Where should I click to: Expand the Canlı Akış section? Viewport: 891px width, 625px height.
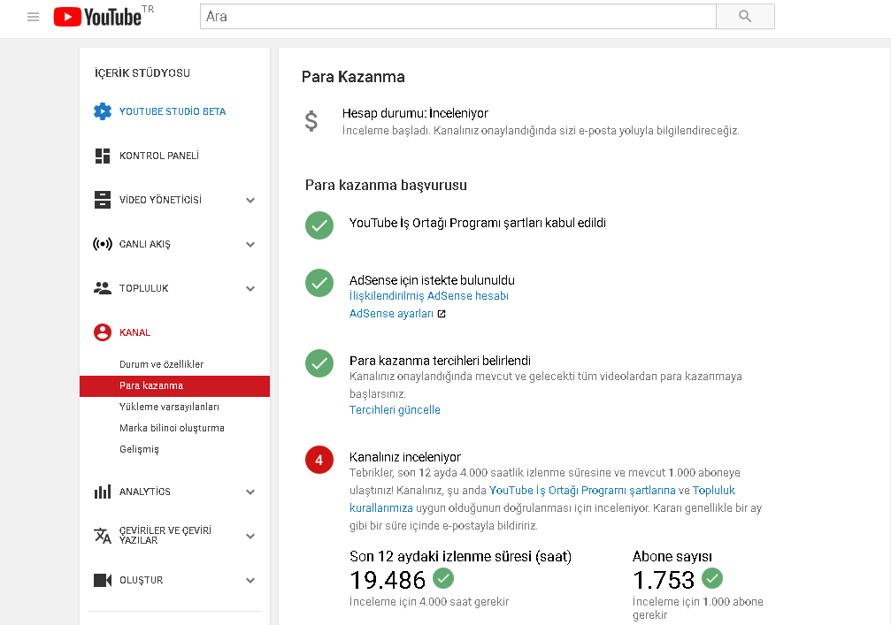click(250, 244)
